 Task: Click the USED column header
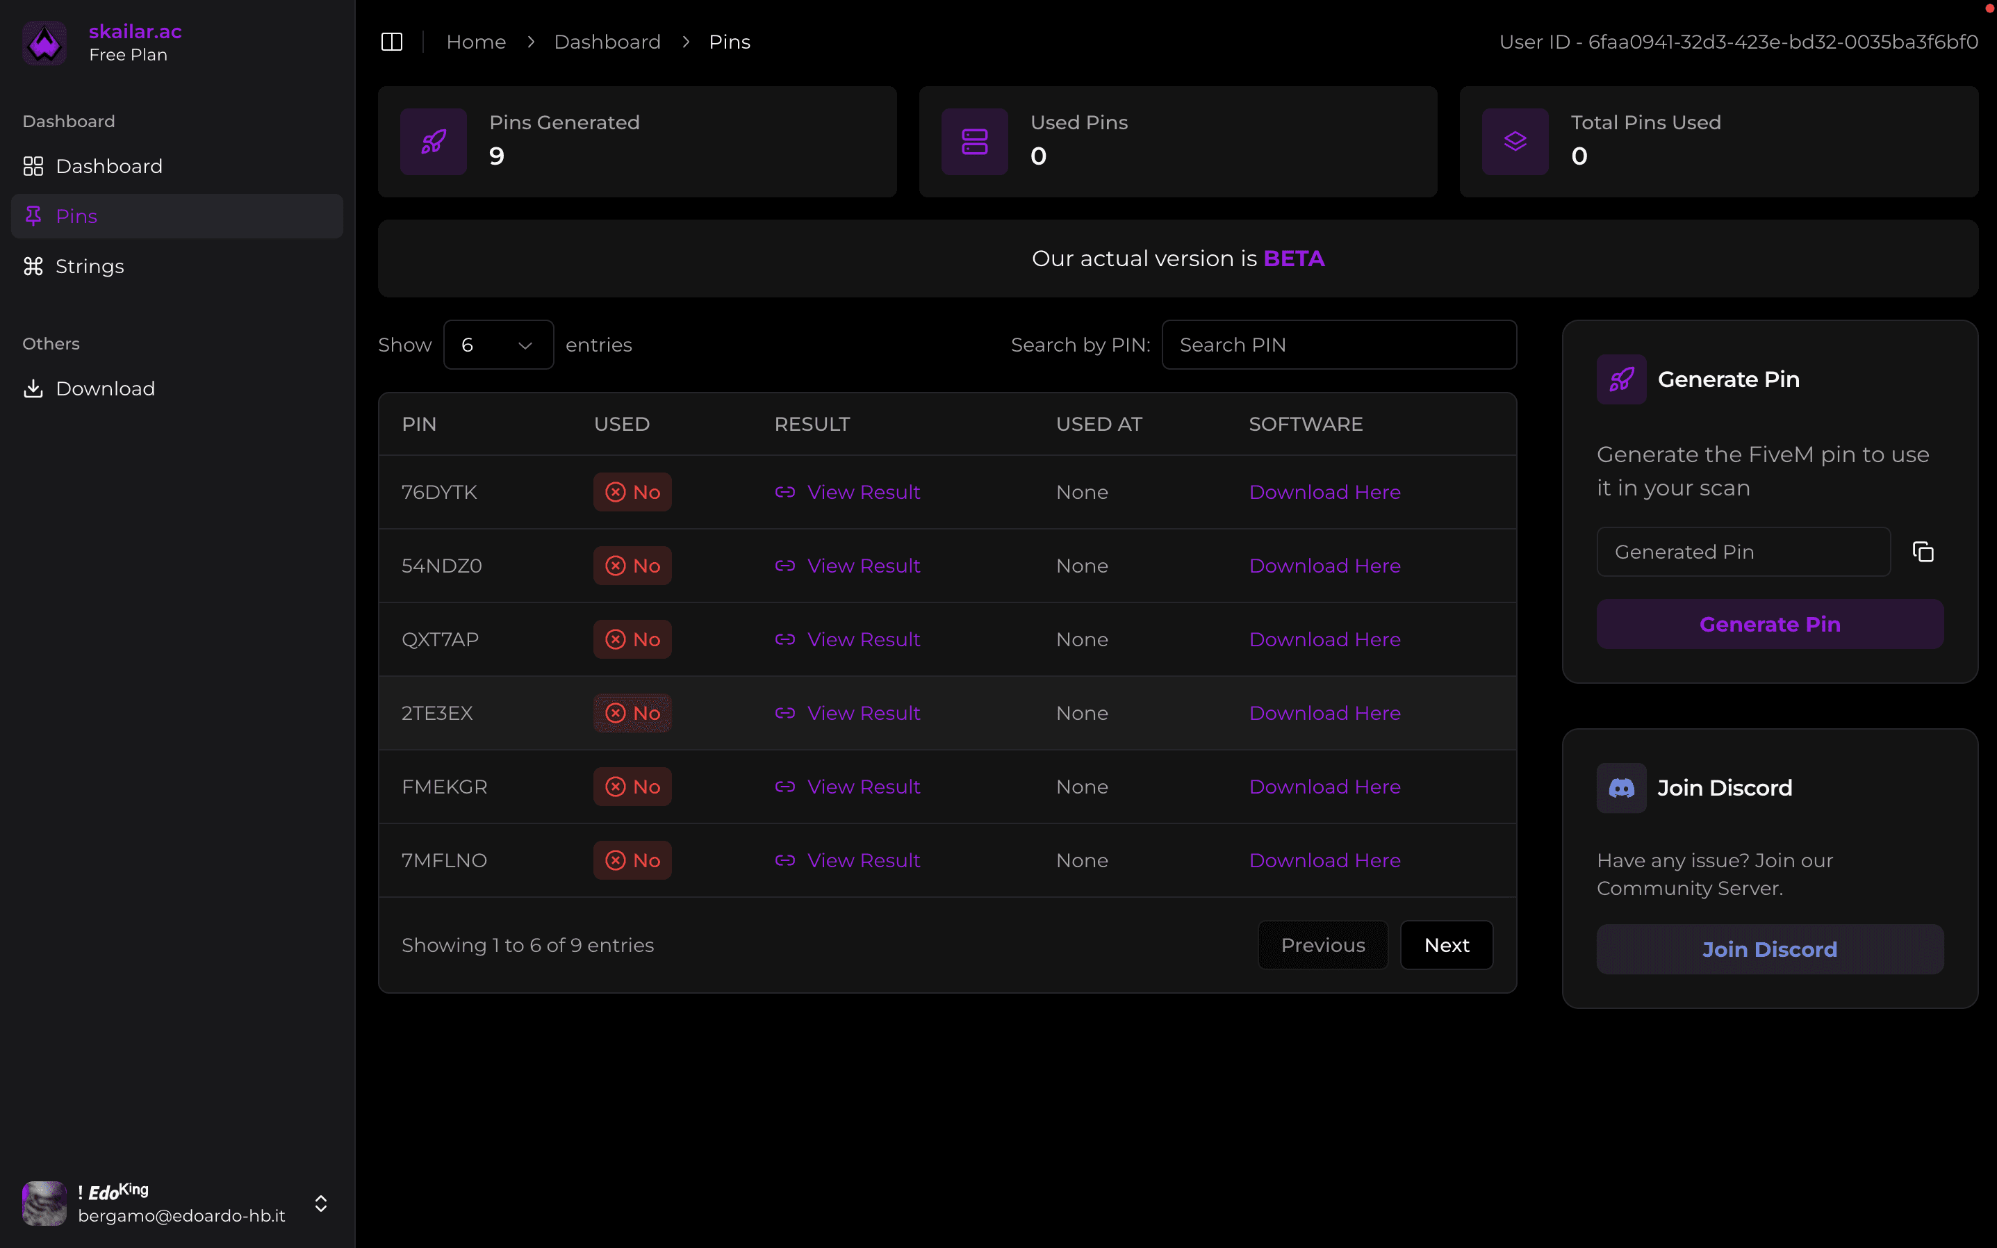(x=621, y=425)
